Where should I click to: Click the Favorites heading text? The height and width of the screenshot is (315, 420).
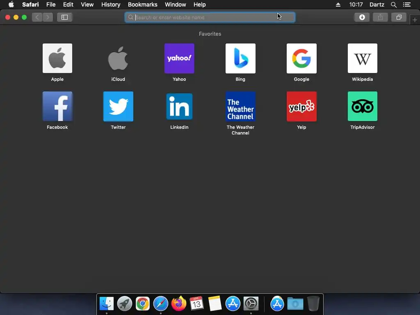coord(210,34)
